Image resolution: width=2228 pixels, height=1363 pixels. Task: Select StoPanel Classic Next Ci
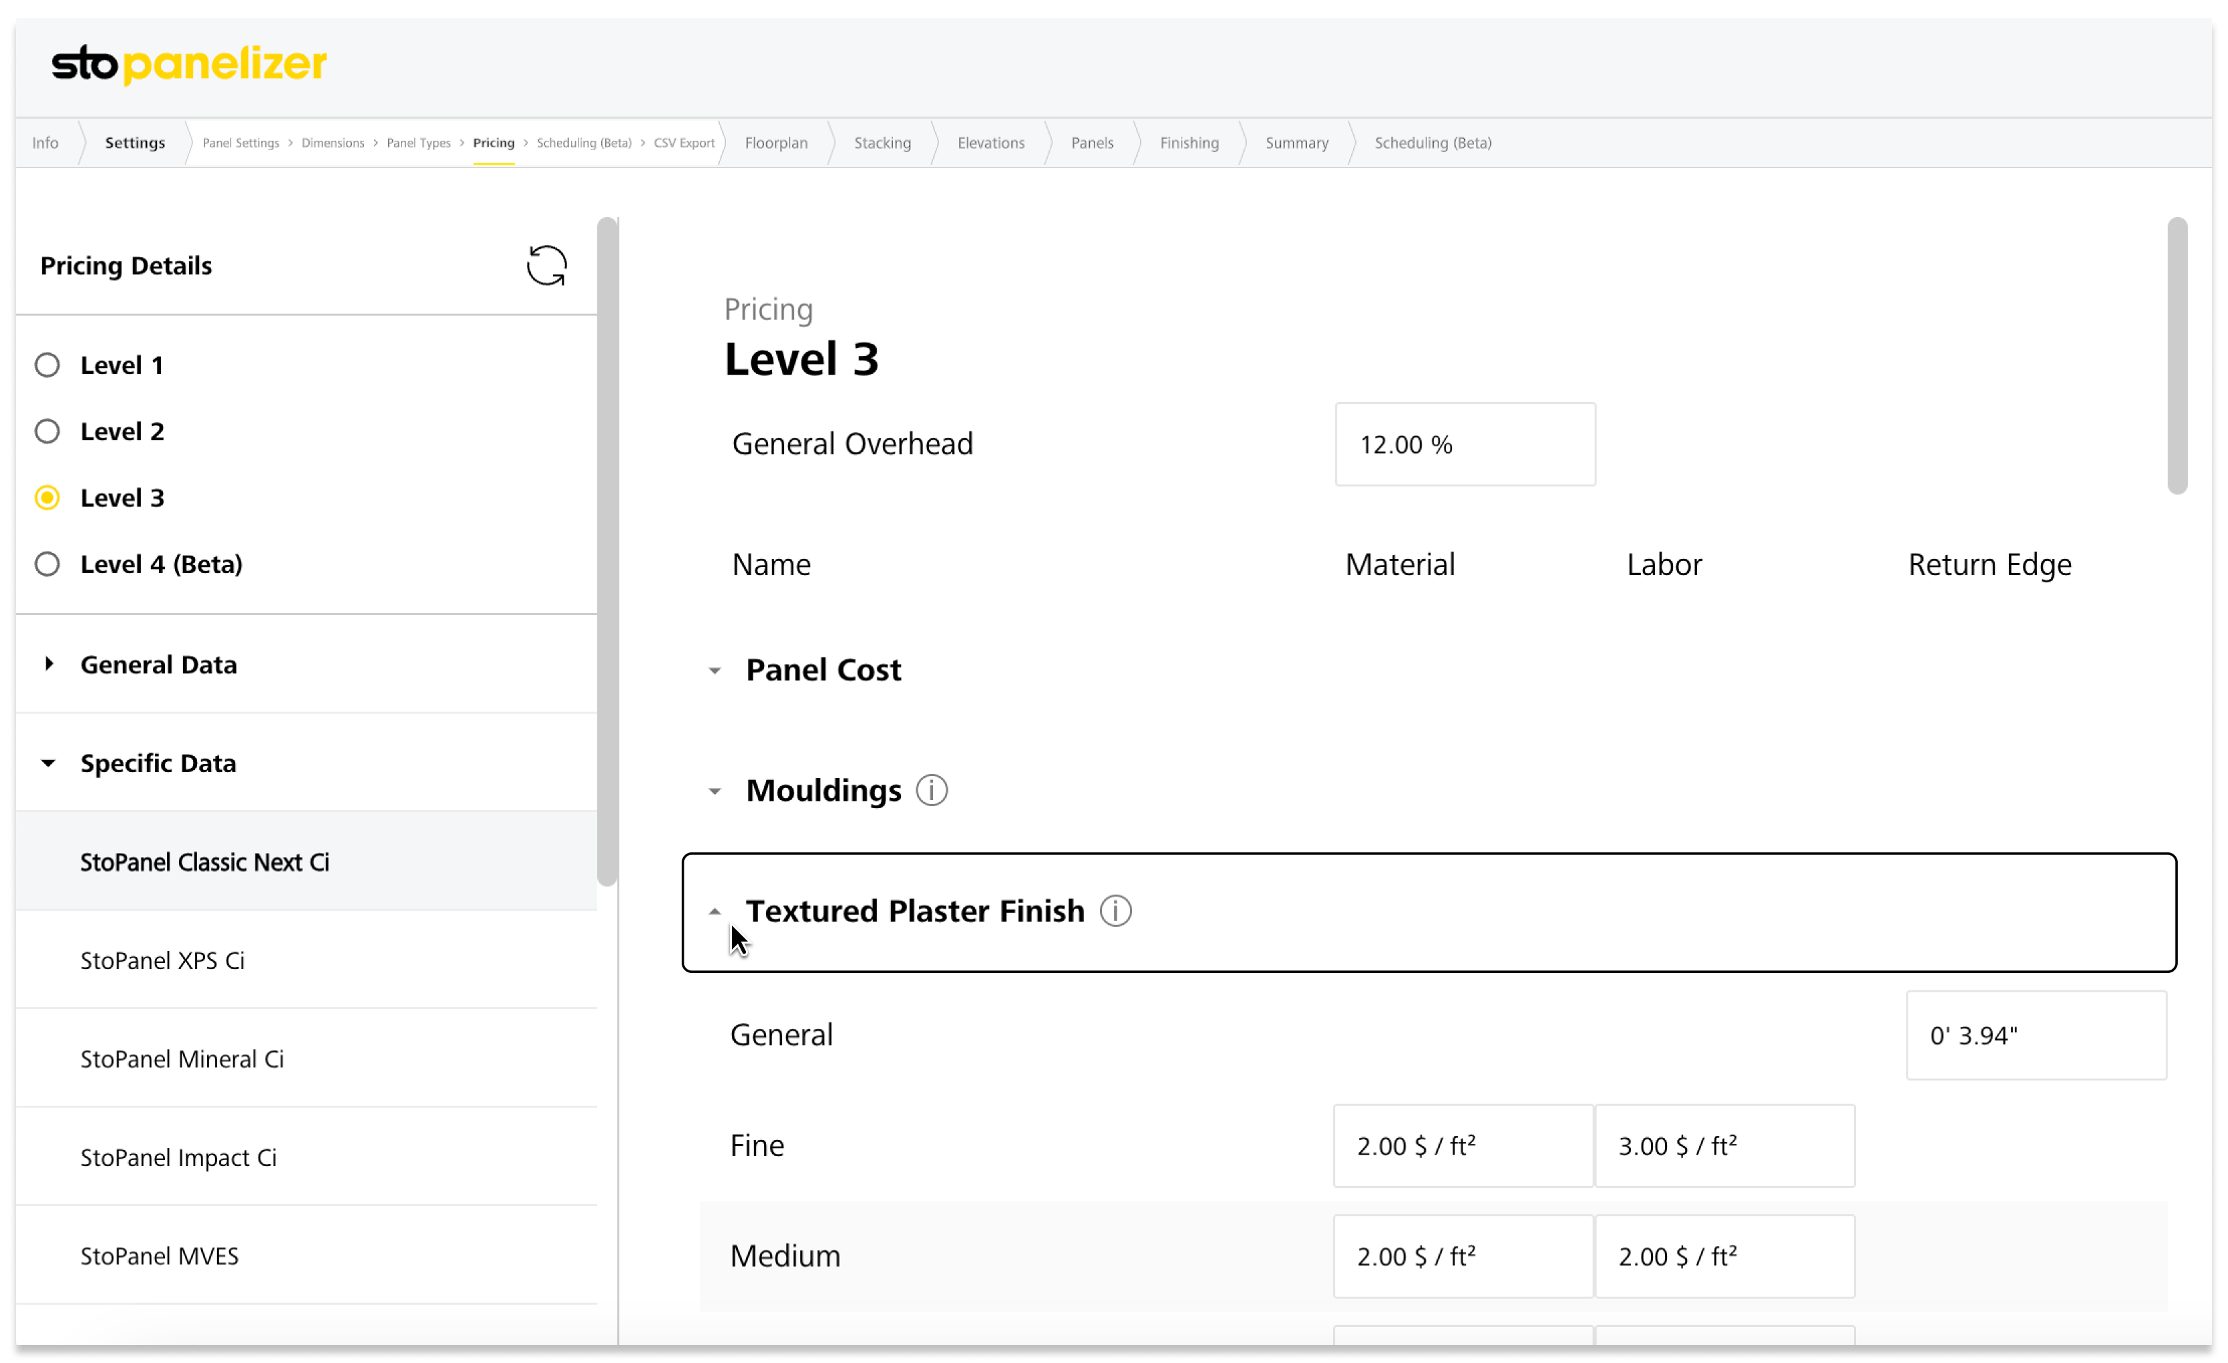308,861
